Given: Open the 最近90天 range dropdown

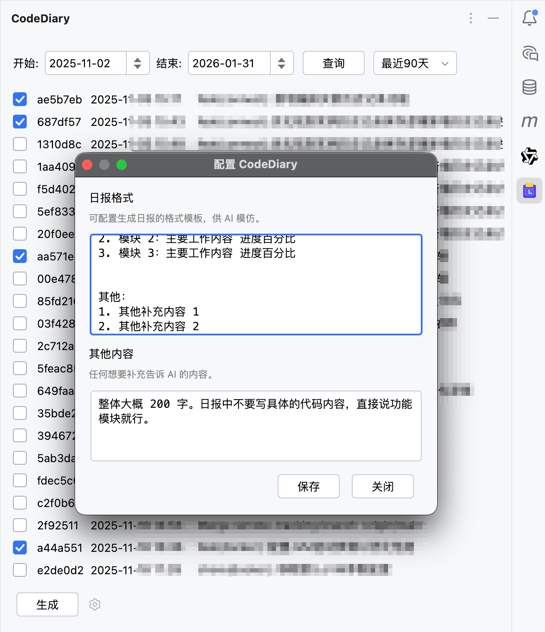Looking at the screenshot, I should pyautogui.click(x=415, y=63).
